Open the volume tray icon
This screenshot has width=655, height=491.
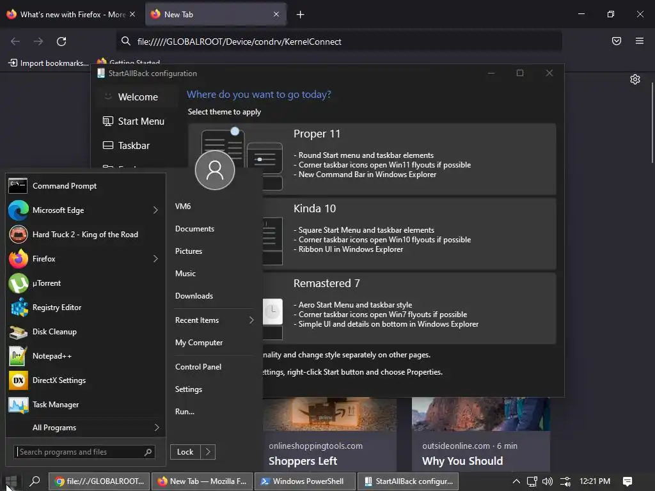[548, 481]
